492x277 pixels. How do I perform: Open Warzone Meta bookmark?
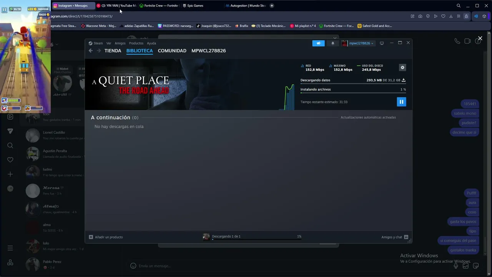click(98, 26)
